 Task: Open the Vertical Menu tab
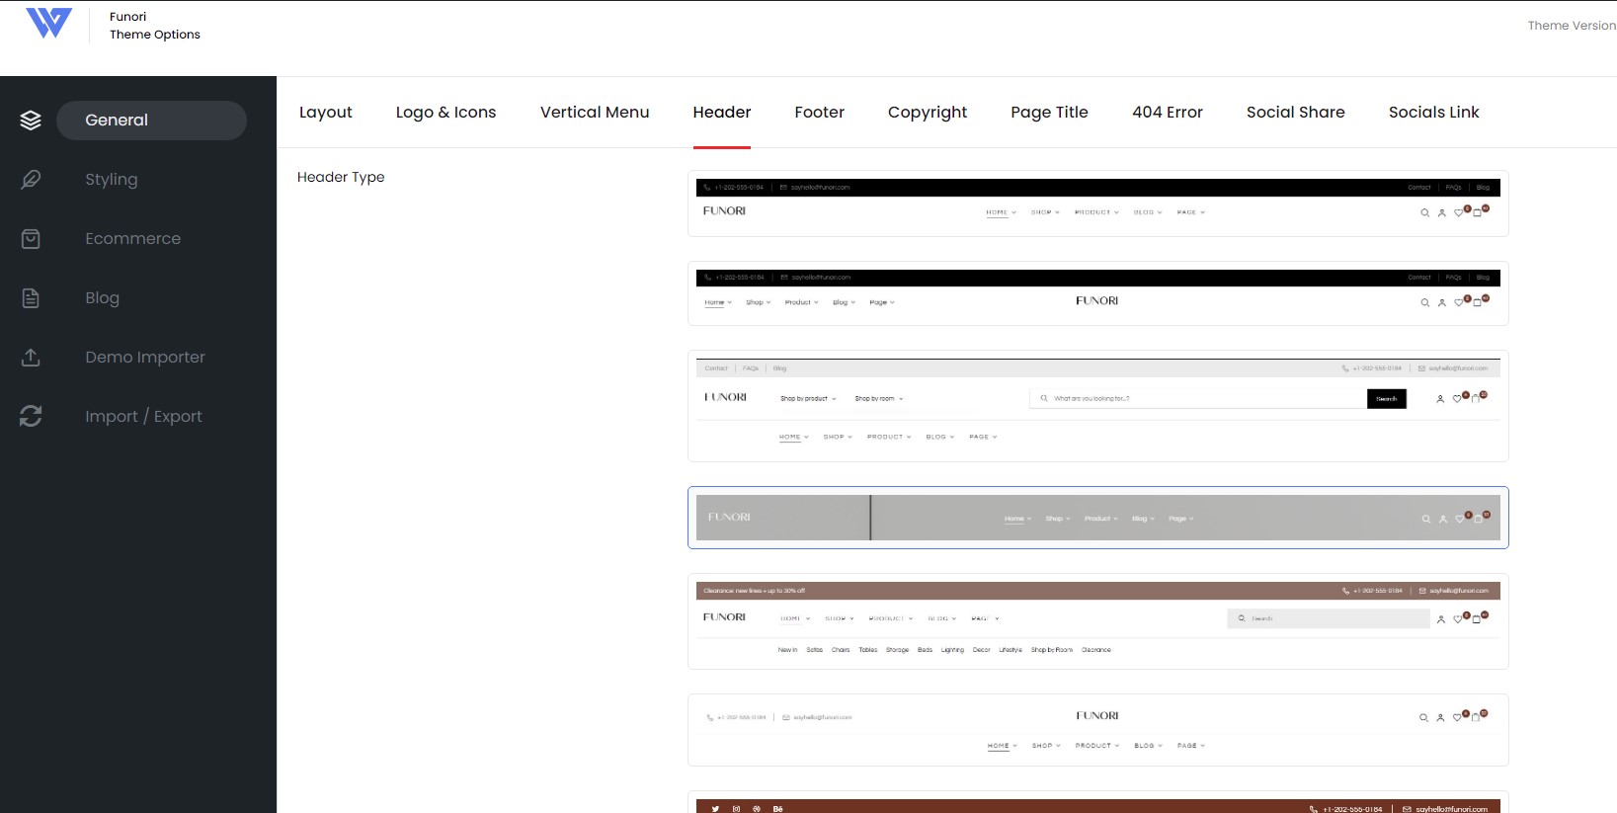click(595, 113)
